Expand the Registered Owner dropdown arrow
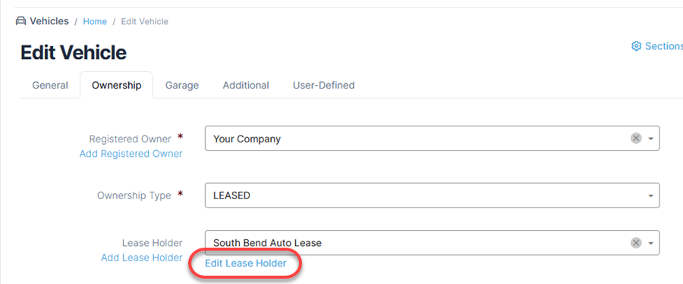 click(651, 139)
